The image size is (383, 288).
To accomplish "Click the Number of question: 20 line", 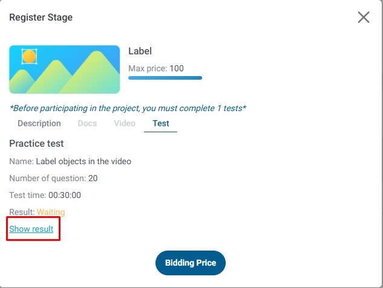I will (x=53, y=178).
